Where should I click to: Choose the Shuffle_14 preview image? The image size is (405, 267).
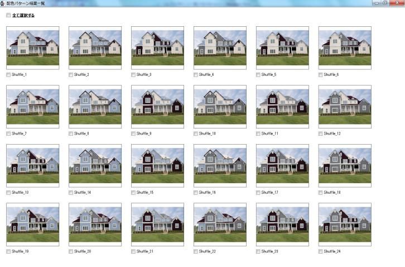[95, 166]
